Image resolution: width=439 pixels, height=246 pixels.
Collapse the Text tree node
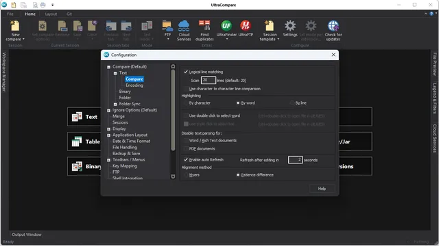point(115,73)
